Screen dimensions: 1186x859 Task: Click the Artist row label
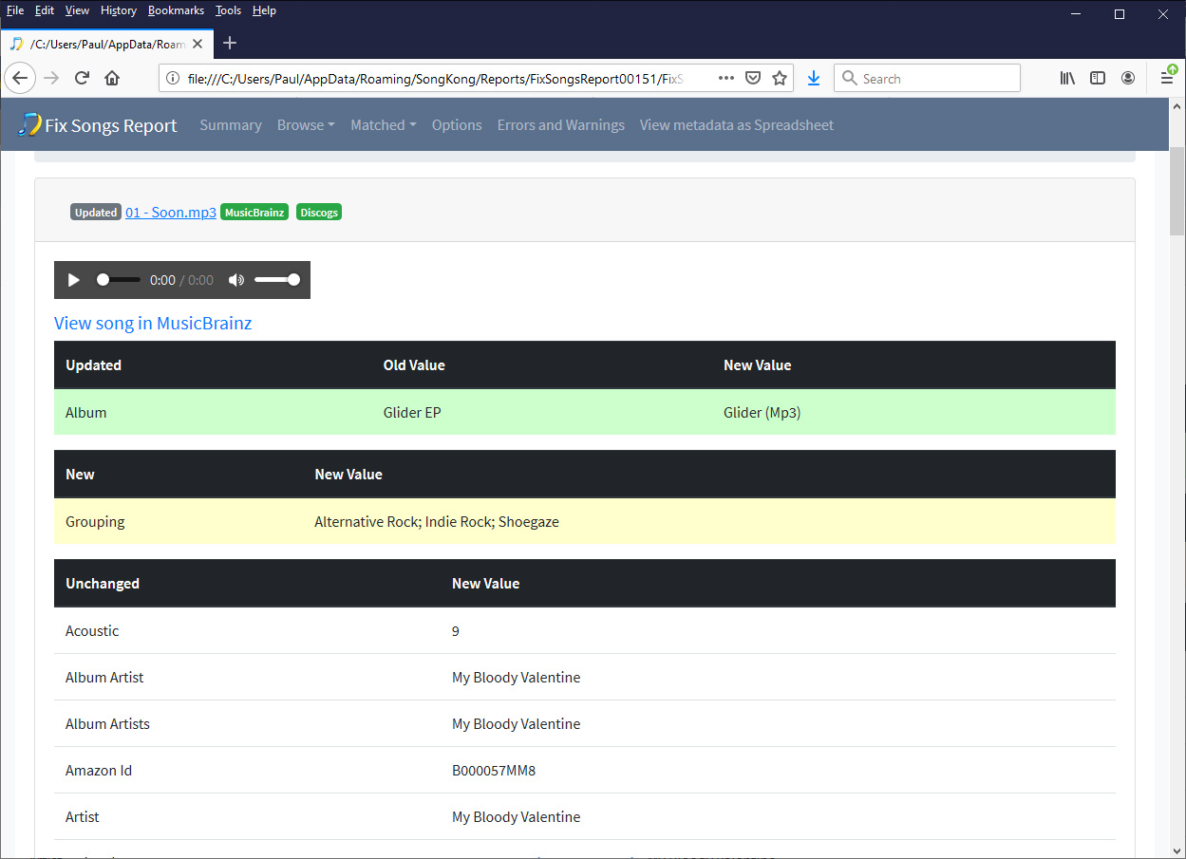coord(83,817)
